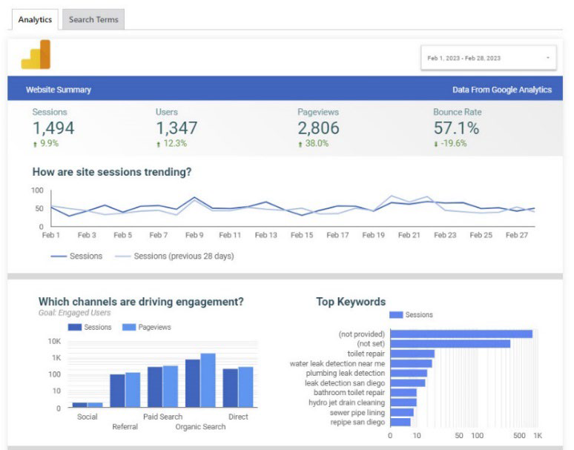Click the Which channels are driving engagement heading

[141, 302]
